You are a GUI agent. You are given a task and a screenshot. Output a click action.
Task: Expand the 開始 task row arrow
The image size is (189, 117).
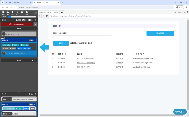click(x=35, y=28)
